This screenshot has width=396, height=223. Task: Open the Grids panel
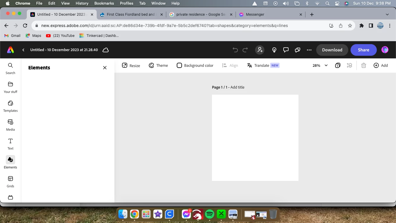(x=10, y=182)
